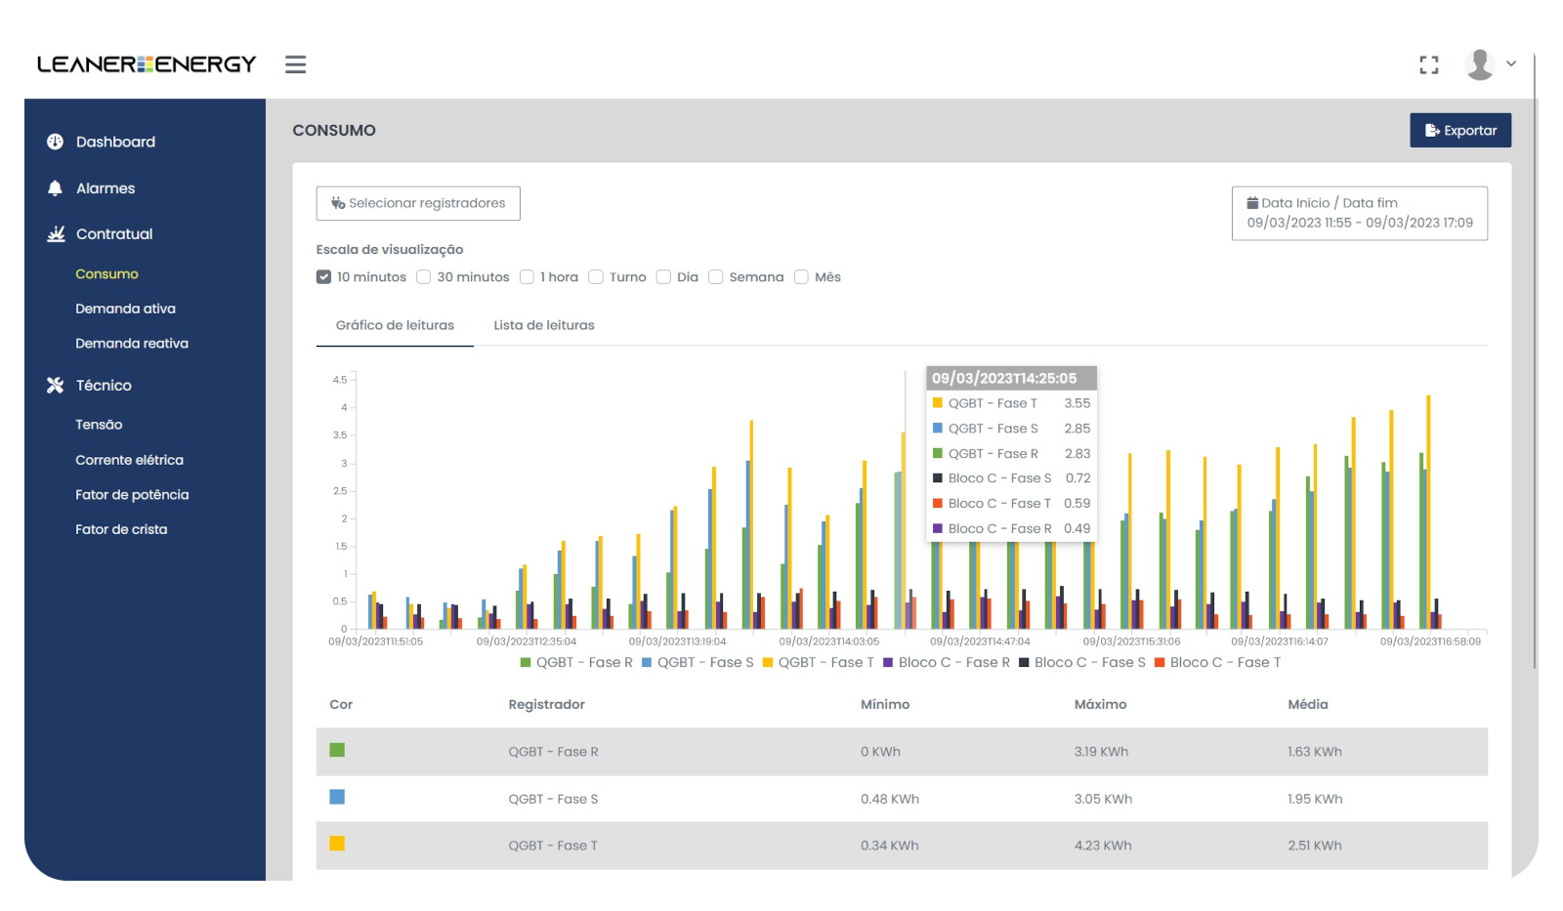Open Corrente elétrica page
This screenshot has width=1563, height=911.
(x=129, y=460)
